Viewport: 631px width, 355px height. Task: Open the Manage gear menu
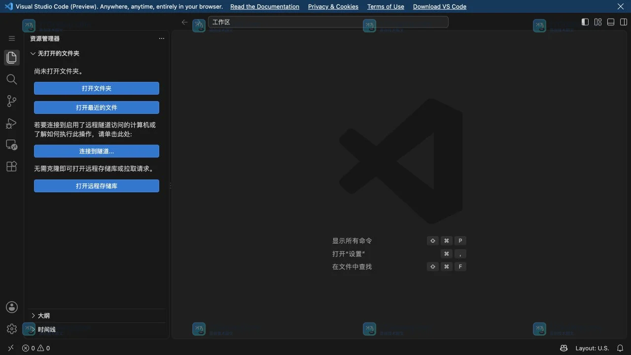[x=12, y=329]
